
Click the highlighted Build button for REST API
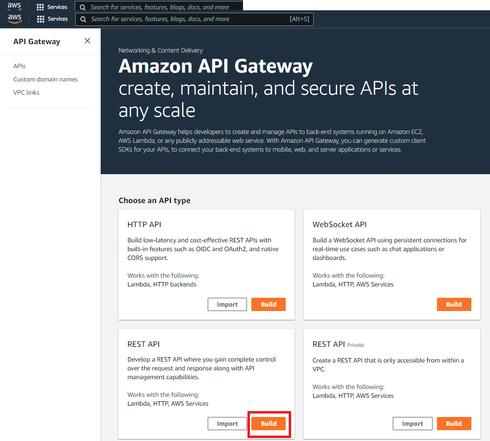(269, 423)
